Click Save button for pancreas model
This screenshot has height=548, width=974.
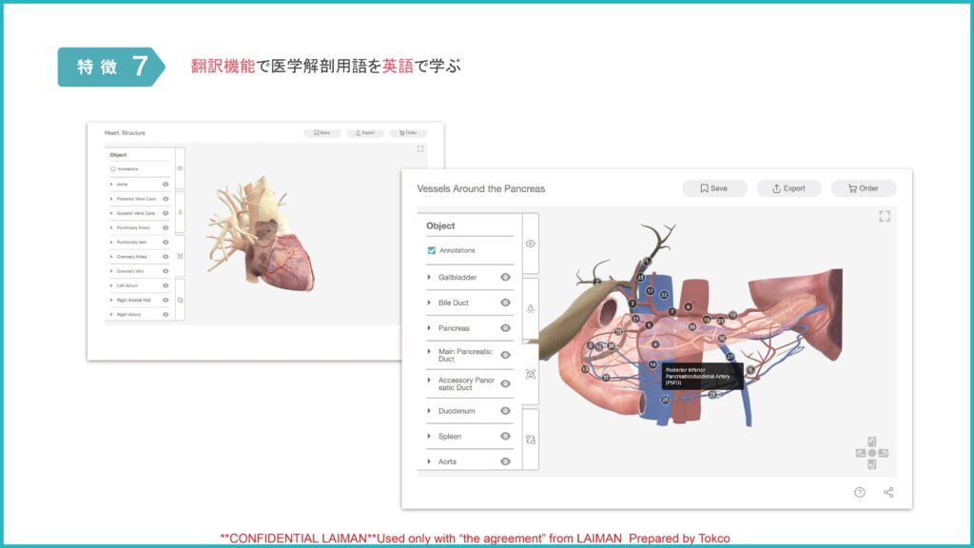tap(714, 188)
